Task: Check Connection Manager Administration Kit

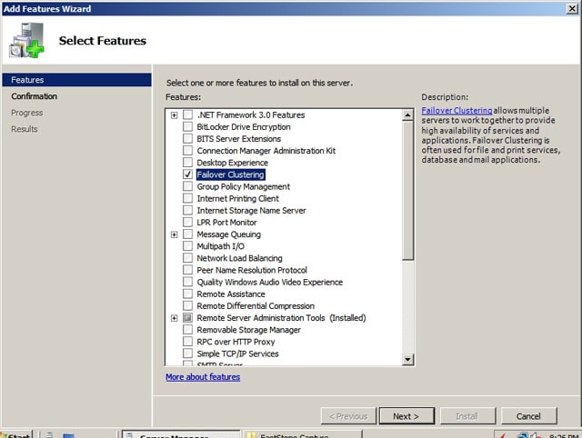Action: [188, 151]
